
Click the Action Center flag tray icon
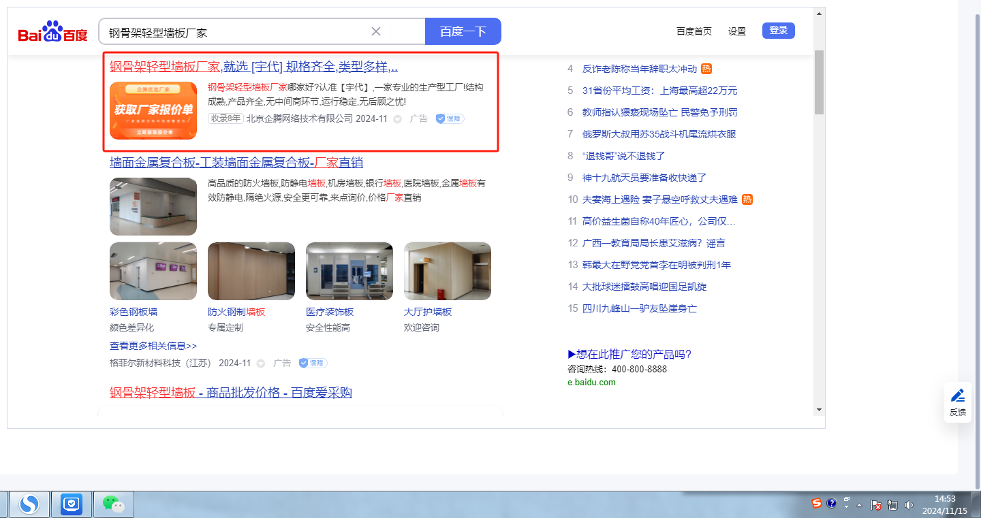tap(877, 505)
